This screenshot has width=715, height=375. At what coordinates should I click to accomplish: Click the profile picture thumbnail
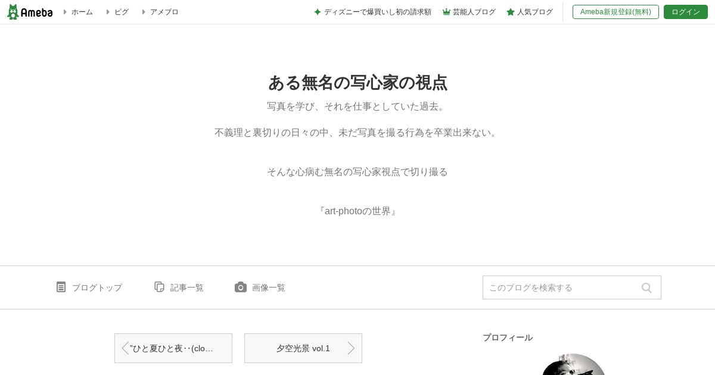tap(574, 364)
